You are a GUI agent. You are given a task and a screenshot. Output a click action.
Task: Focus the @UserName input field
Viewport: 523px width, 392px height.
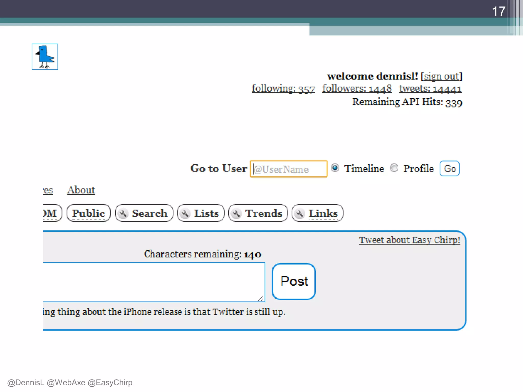point(289,169)
